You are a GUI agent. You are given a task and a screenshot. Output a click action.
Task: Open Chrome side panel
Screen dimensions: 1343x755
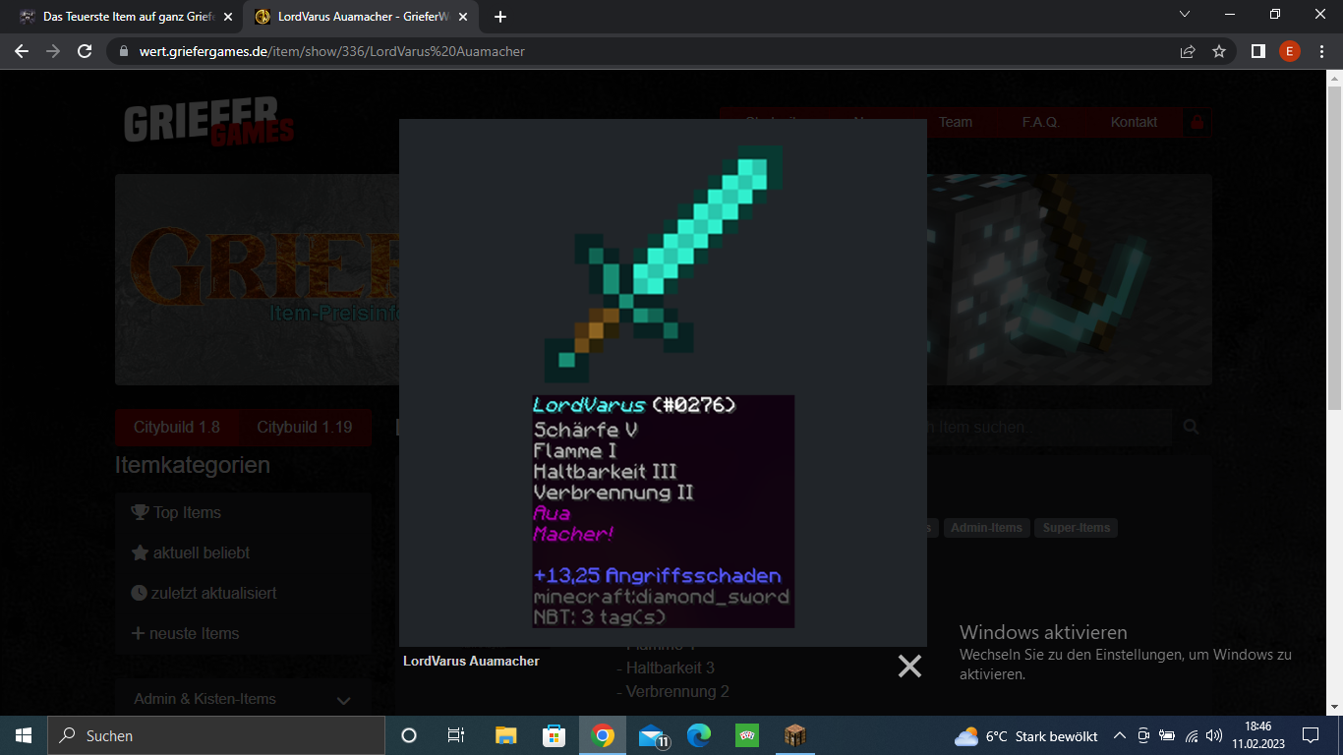[1257, 51]
